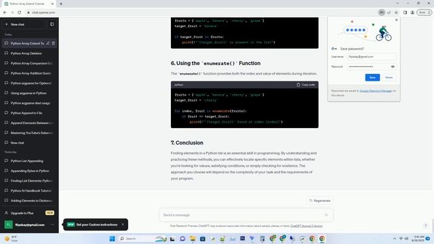
Task: Open the Using argparse in Python chat
Action: click(x=29, y=93)
